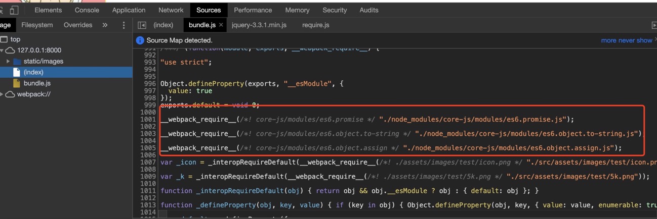Show more navigator tabs chevron
This screenshot has width=657, height=219.
point(105,25)
